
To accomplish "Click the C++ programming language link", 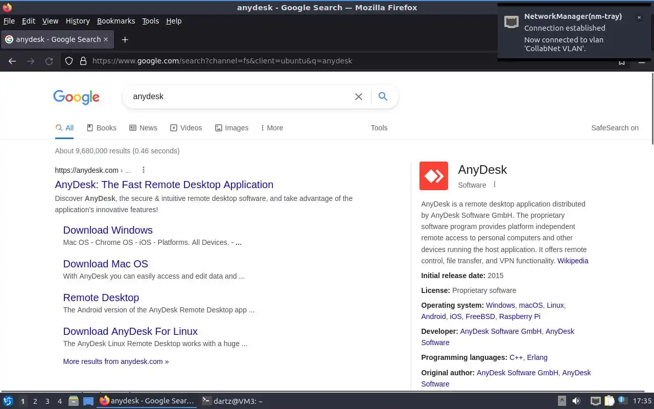I will click(x=516, y=357).
